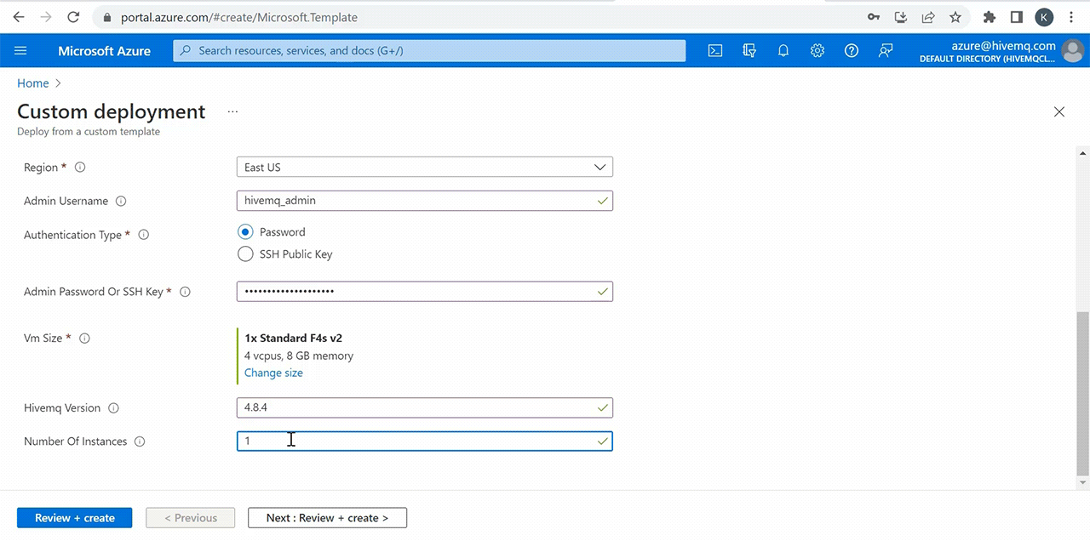
Task: Reload the browser page
Action: 73,17
